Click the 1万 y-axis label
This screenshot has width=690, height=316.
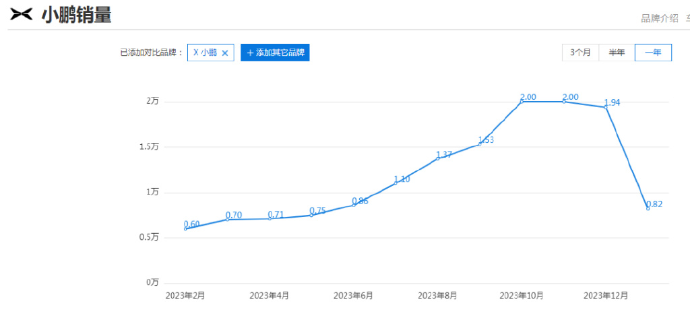tap(153, 192)
